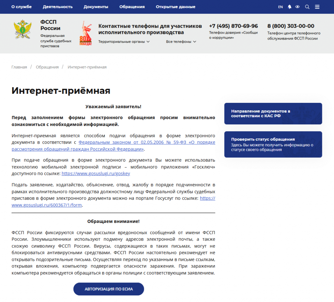This screenshot has height=302, width=334.
Task: Expand the Все телефоны dropdown
Action: pos(181,41)
